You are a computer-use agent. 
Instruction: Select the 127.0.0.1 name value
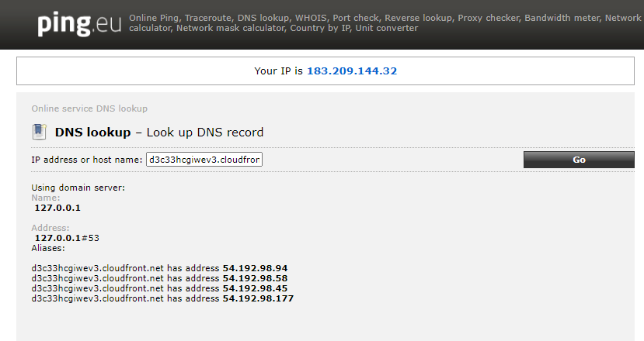click(57, 208)
